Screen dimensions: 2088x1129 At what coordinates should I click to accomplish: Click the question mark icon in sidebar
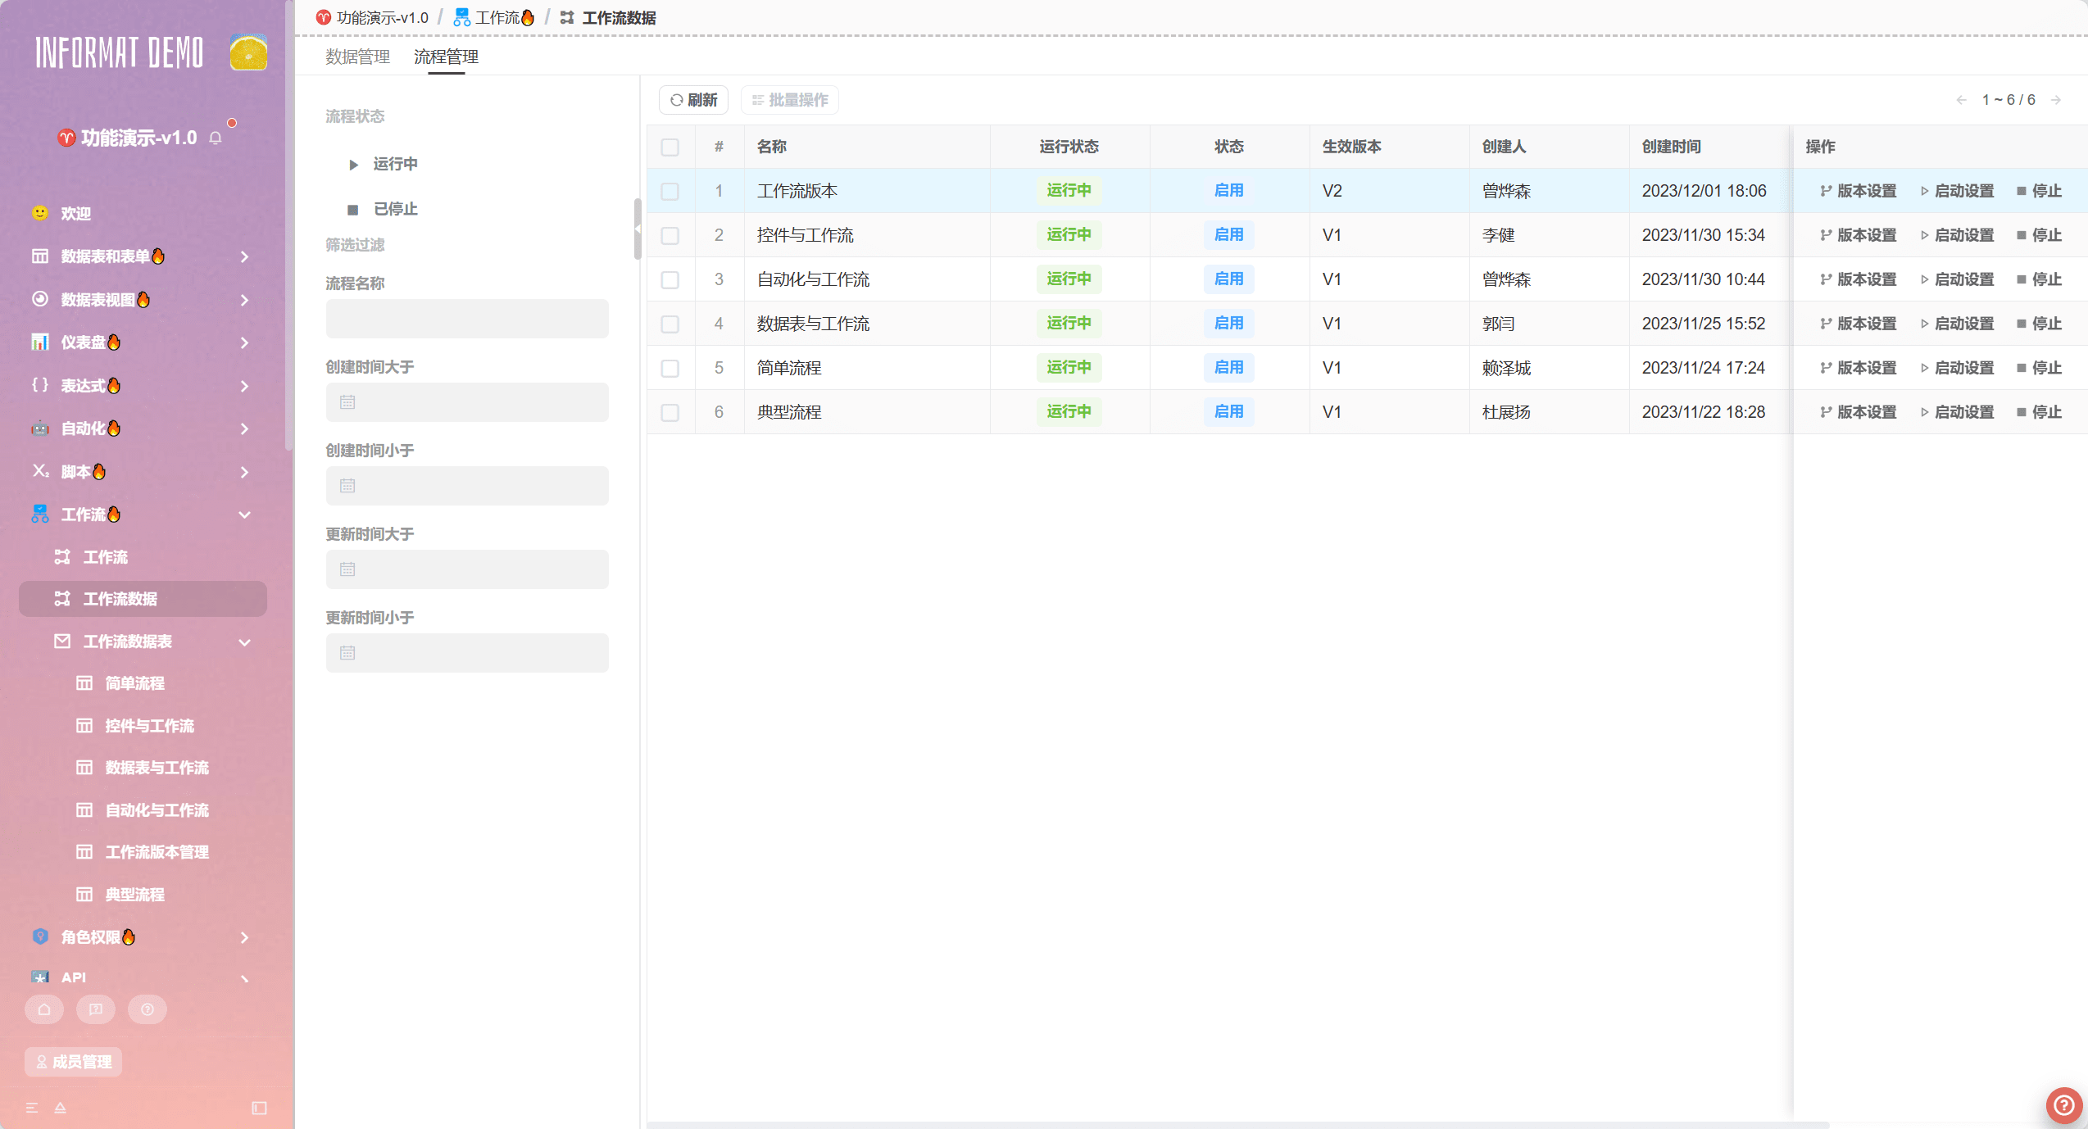(x=148, y=1009)
